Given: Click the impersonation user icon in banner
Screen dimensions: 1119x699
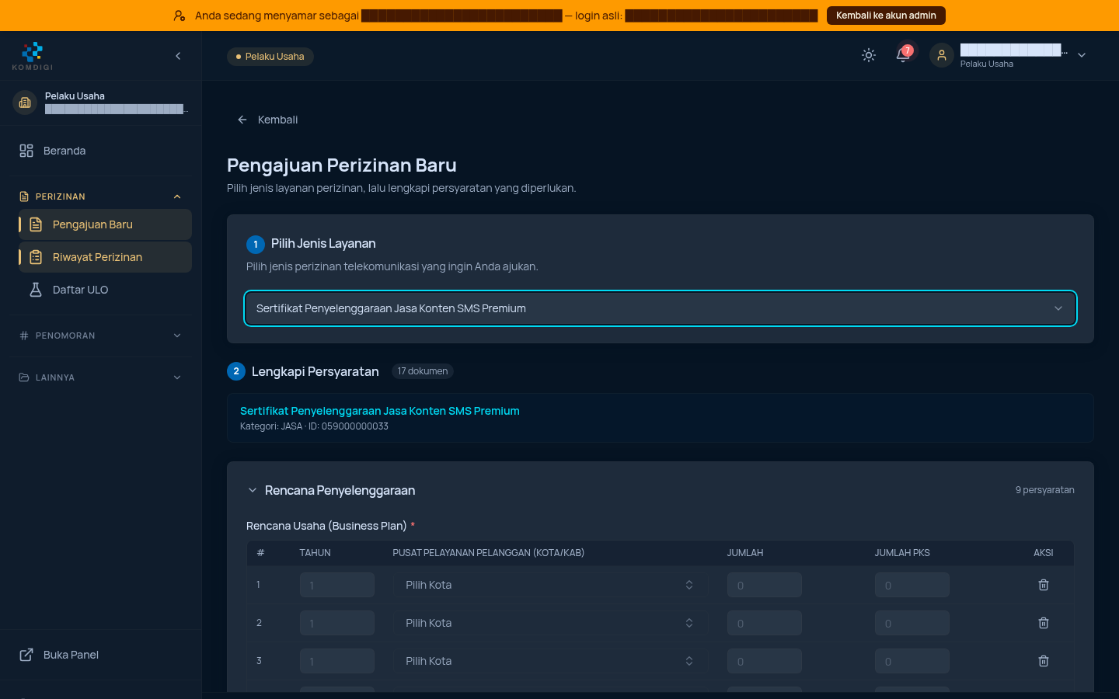Looking at the screenshot, I should [x=180, y=16].
